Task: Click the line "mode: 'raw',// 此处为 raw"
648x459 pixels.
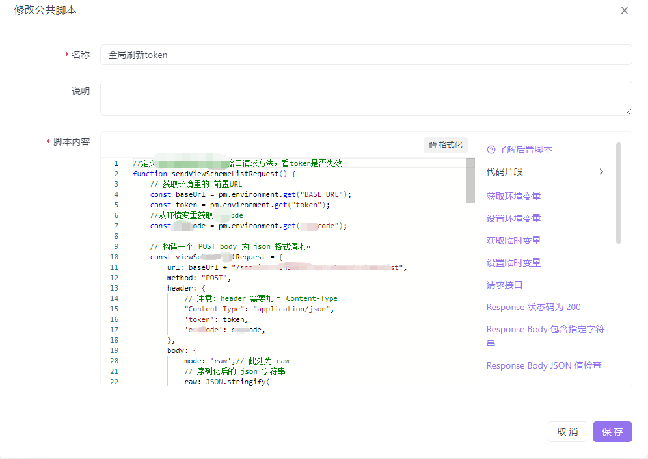Action: pos(237,361)
